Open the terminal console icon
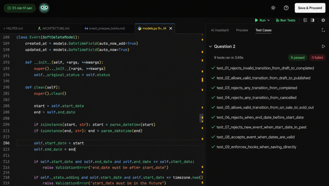329x186 pixels. [x=305, y=20]
